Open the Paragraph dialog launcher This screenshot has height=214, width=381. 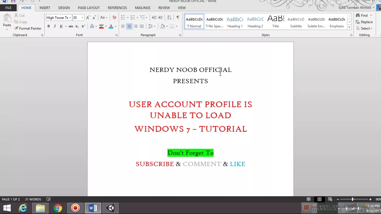(180, 35)
